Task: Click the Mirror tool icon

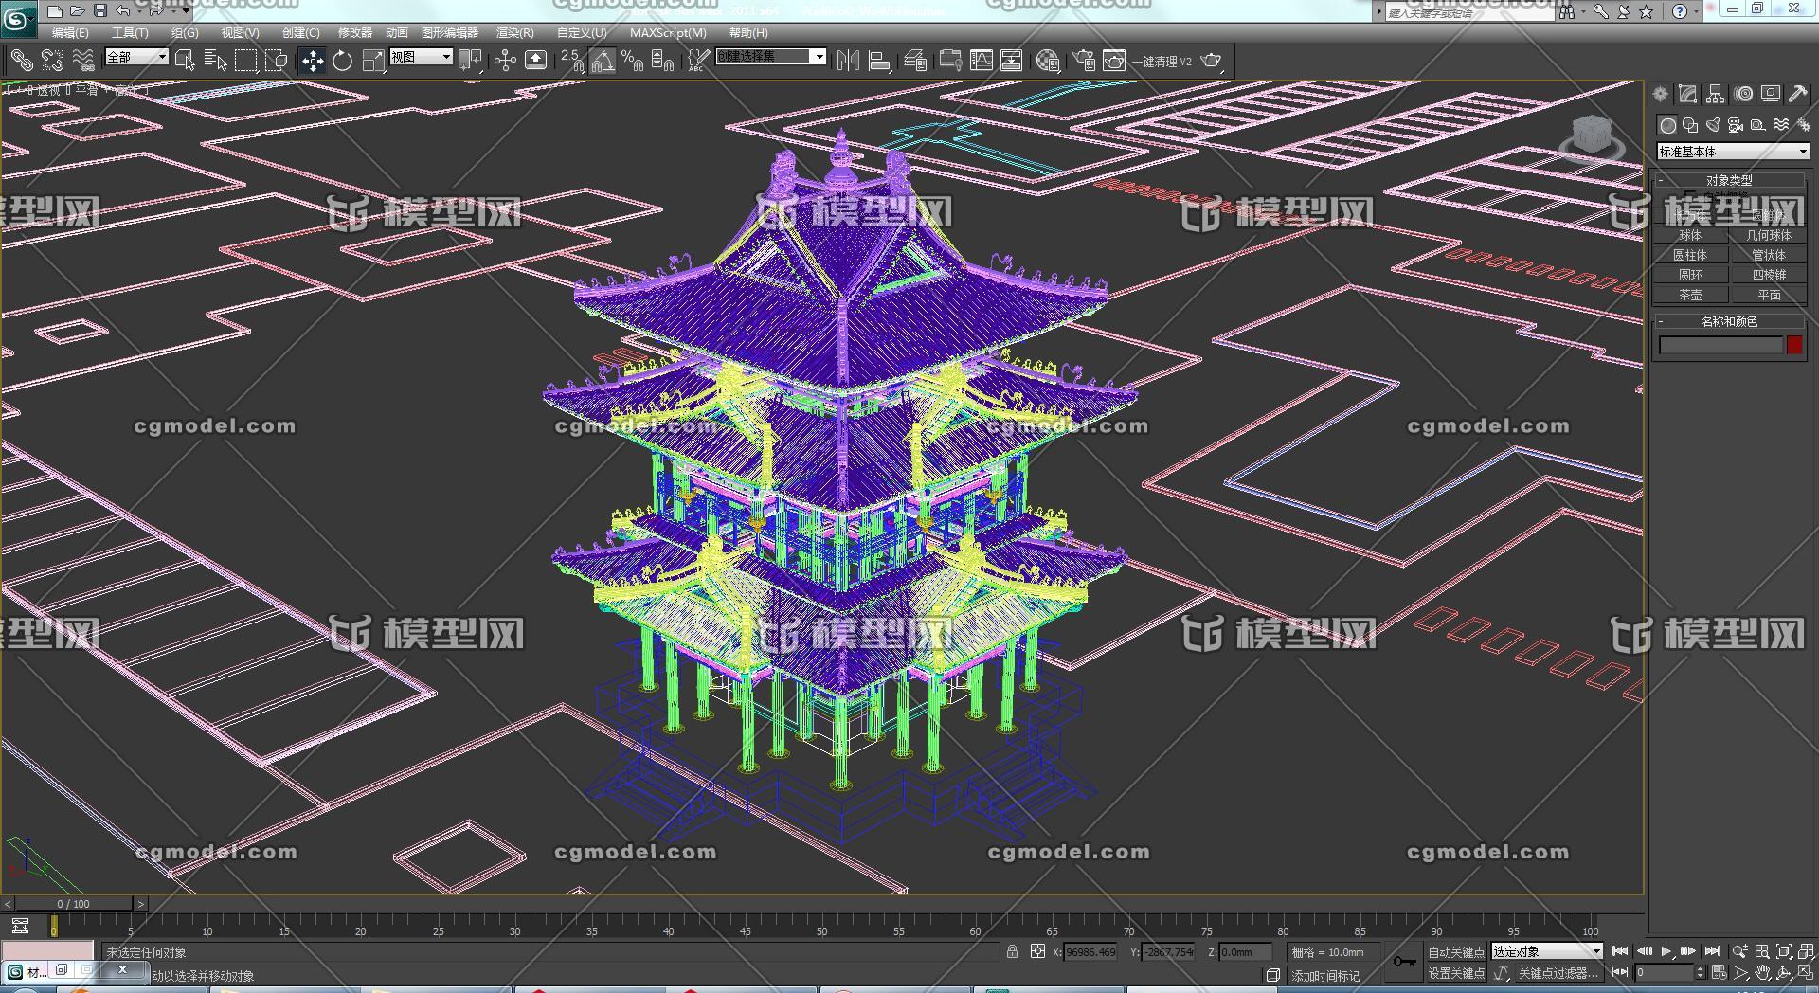Action: click(x=849, y=62)
